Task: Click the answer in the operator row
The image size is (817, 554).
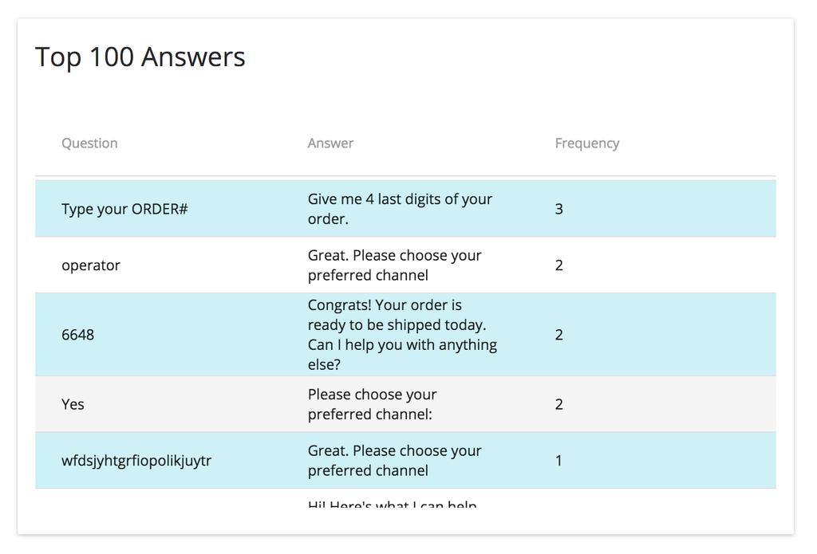Action: [394, 265]
